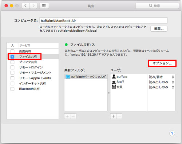This screenshot has width=182, height=144.
Task: Enable Bluetooth共有 checkbox
Action: (x=12, y=89)
